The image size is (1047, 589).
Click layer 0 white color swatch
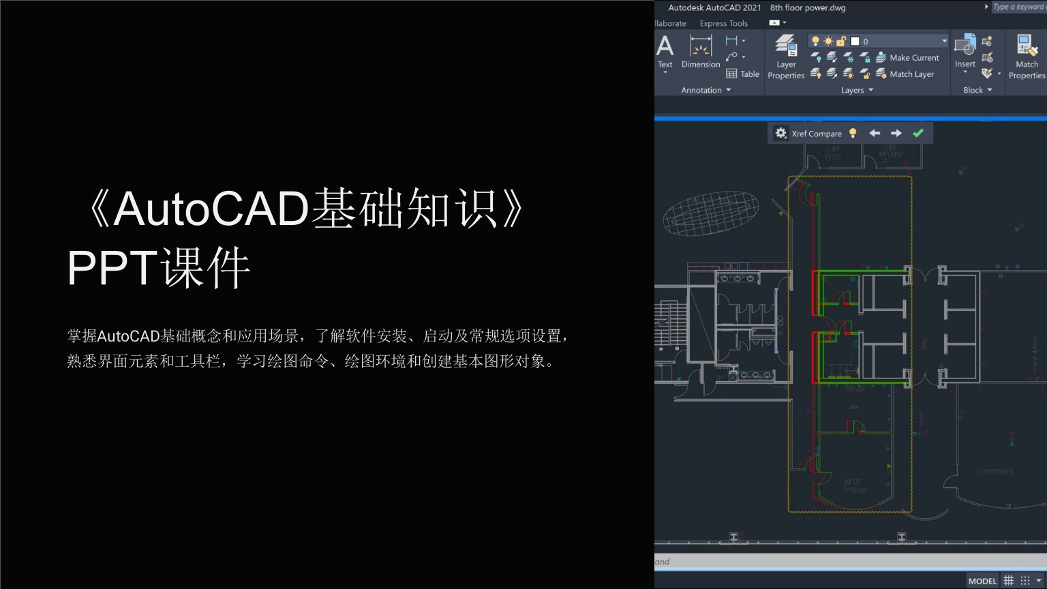click(855, 41)
